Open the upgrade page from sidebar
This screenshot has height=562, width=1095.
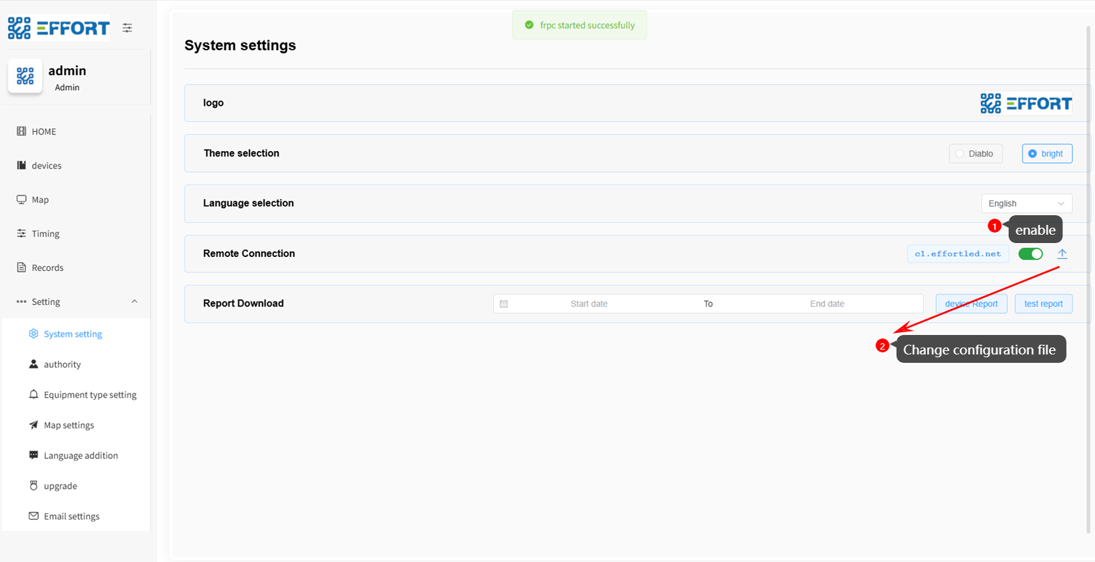tap(60, 486)
